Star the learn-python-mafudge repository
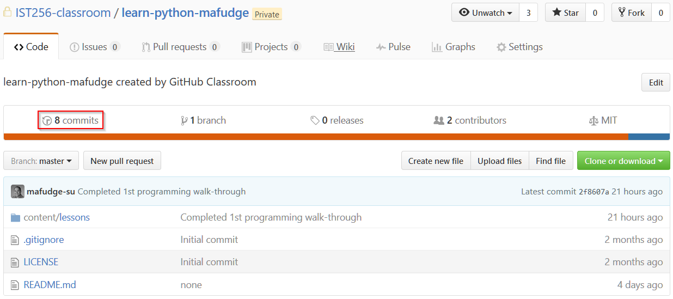This screenshot has width=673, height=299. click(x=566, y=13)
